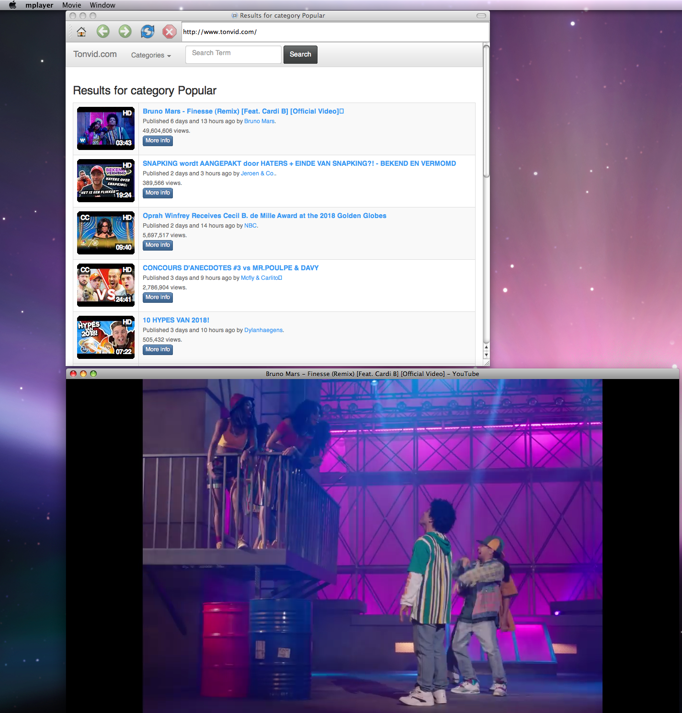Open the mplayer application menu
This screenshot has width=682, height=713.
[39, 5]
